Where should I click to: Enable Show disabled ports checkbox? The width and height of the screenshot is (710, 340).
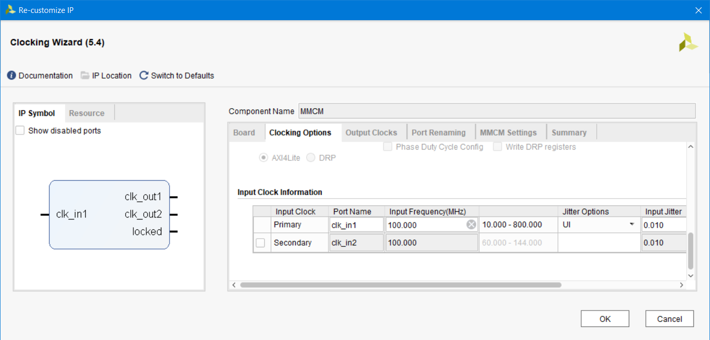[20, 131]
